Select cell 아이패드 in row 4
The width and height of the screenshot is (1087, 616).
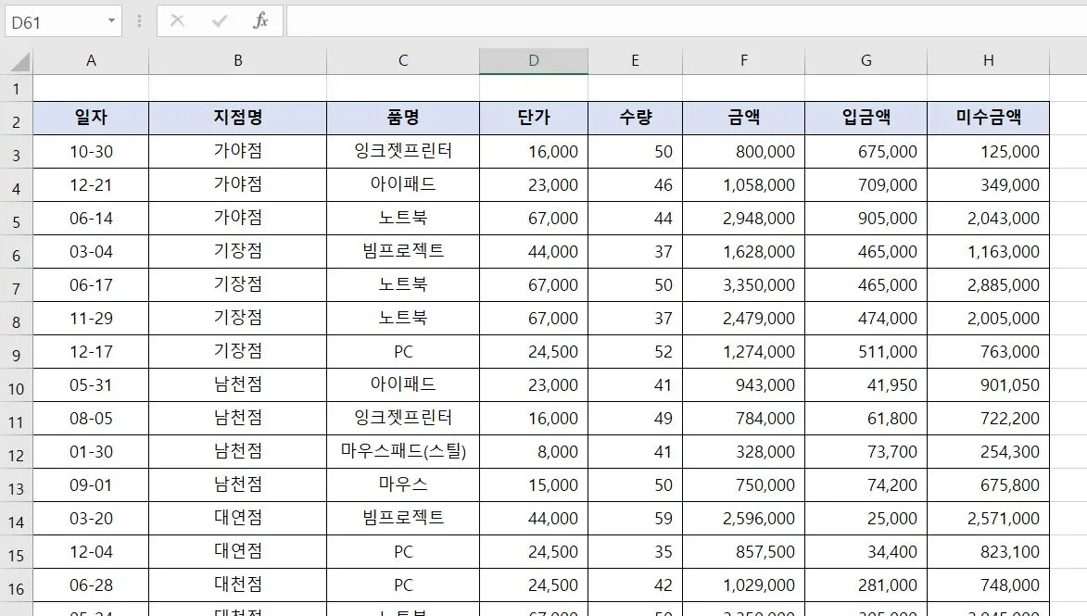[x=403, y=185]
